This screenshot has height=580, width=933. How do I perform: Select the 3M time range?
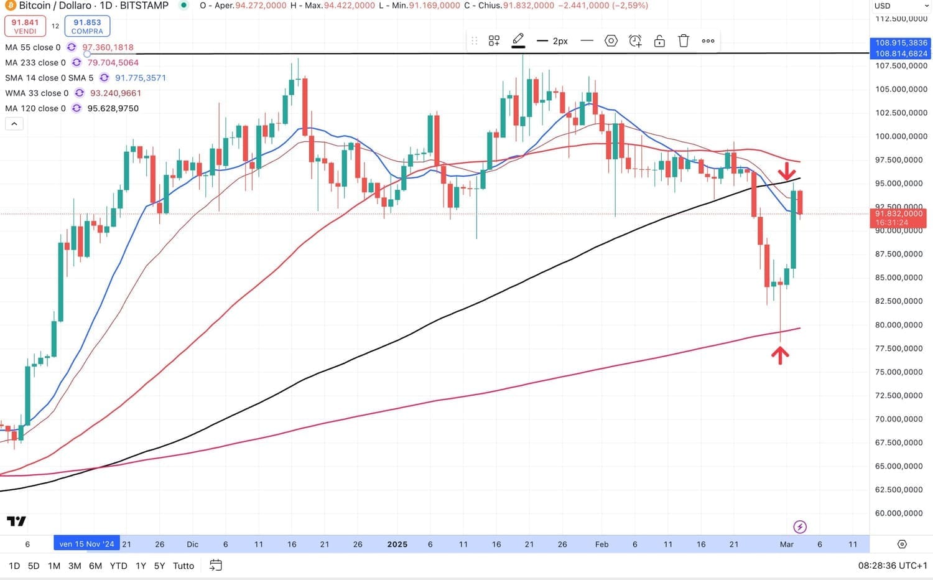tap(75, 566)
